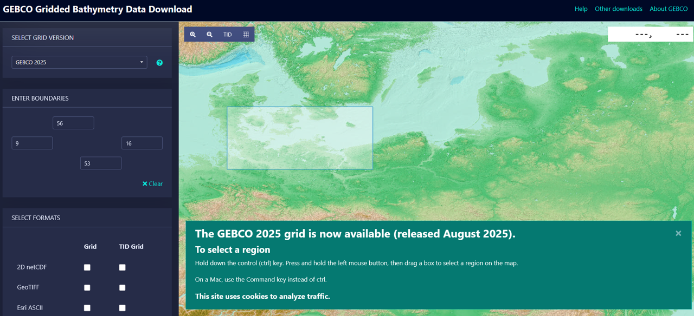The width and height of the screenshot is (694, 316).
Task: Enable GeoTIFF TID Grid checkbox
Action: tap(123, 287)
